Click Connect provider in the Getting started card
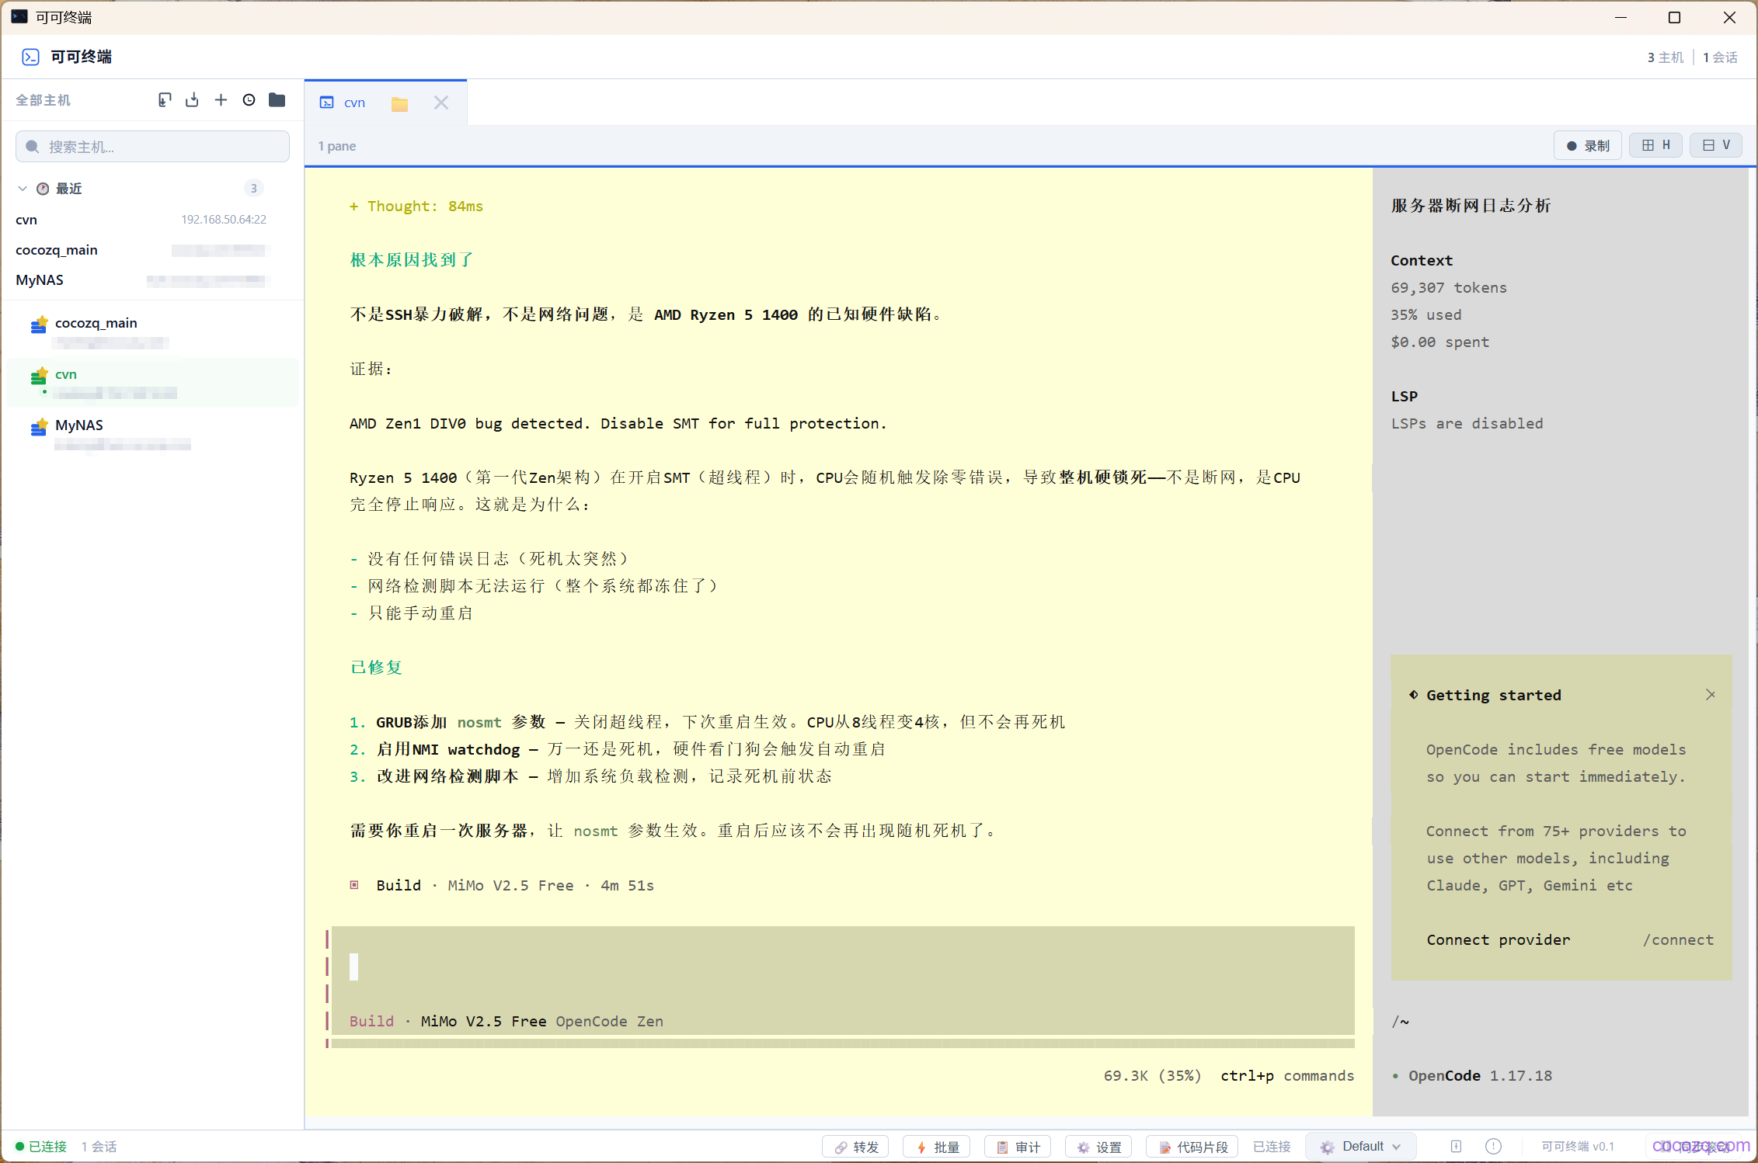Viewport: 1758px width, 1163px height. click(x=1498, y=940)
